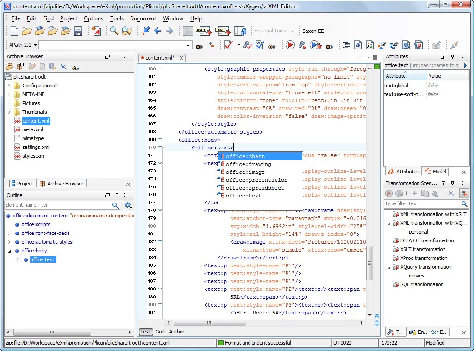Open the XSLT Debugger perspective icon

(x=204, y=31)
